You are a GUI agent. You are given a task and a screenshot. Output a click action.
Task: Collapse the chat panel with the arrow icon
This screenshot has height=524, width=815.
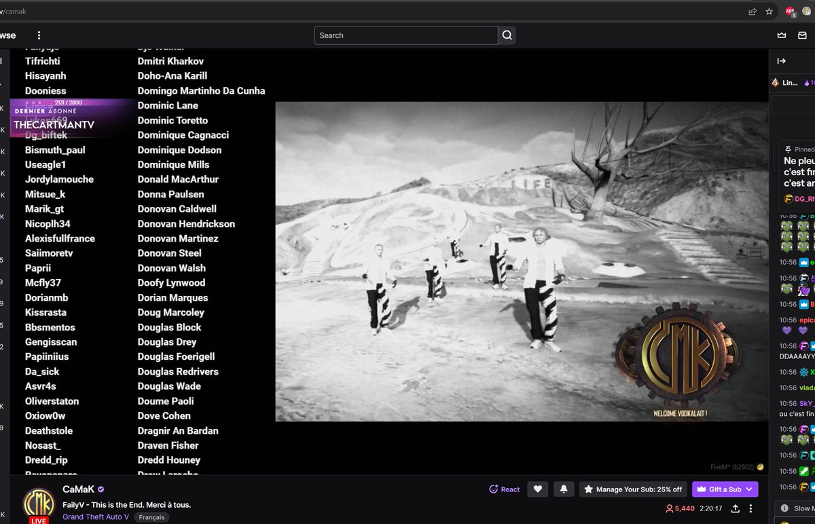(781, 61)
